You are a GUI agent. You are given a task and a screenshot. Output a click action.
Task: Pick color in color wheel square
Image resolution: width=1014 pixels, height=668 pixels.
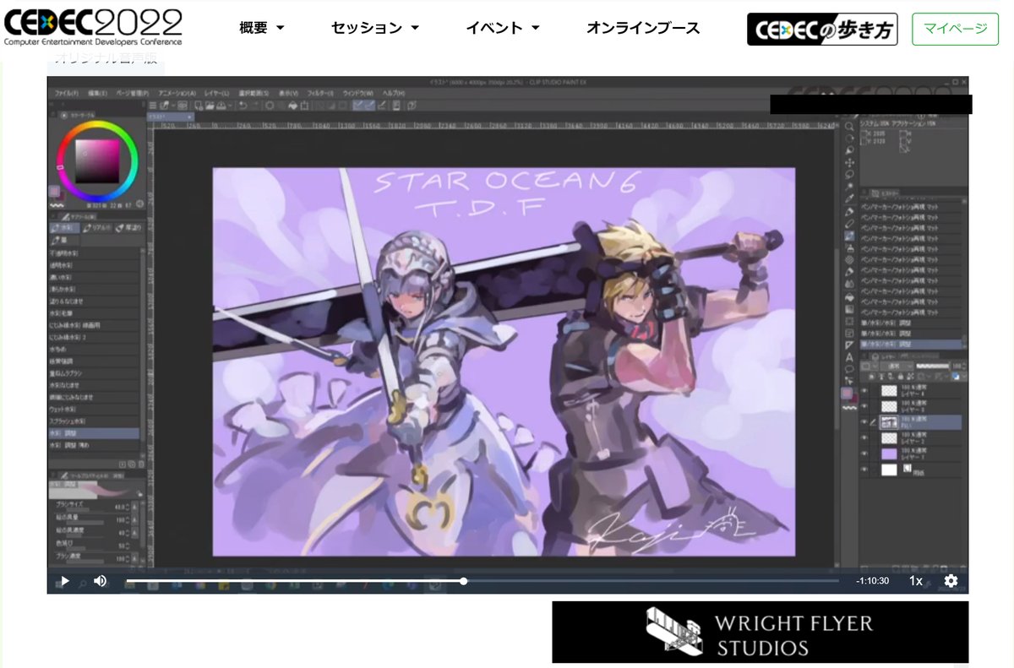[97, 160]
